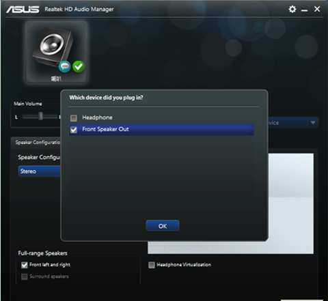The width and height of the screenshot is (328, 301).
Task: Minimize the Realtek HD Audio Manager
Action: point(304,10)
